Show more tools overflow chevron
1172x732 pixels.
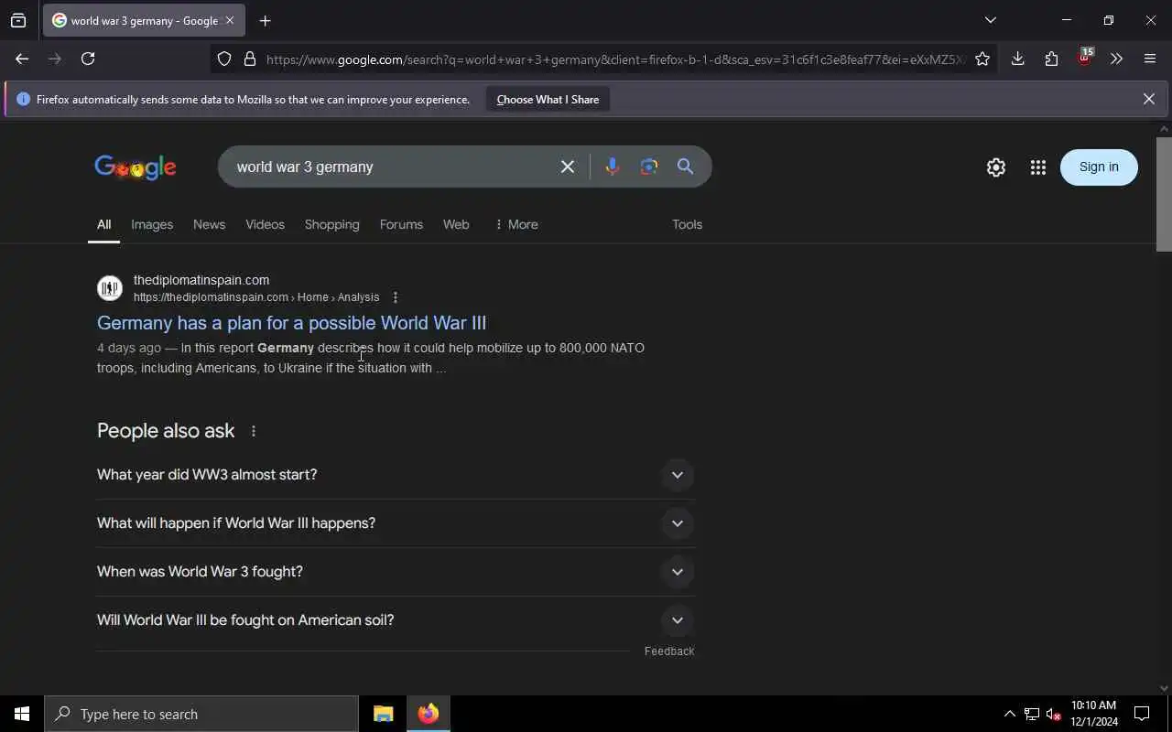pyautogui.click(x=1116, y=59)
